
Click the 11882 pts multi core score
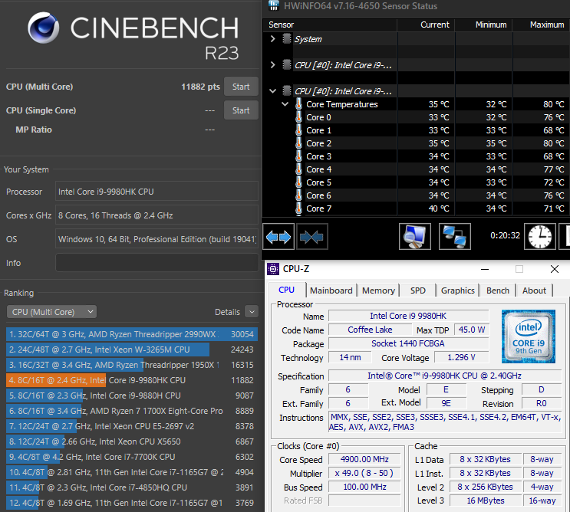coord(201,87)
